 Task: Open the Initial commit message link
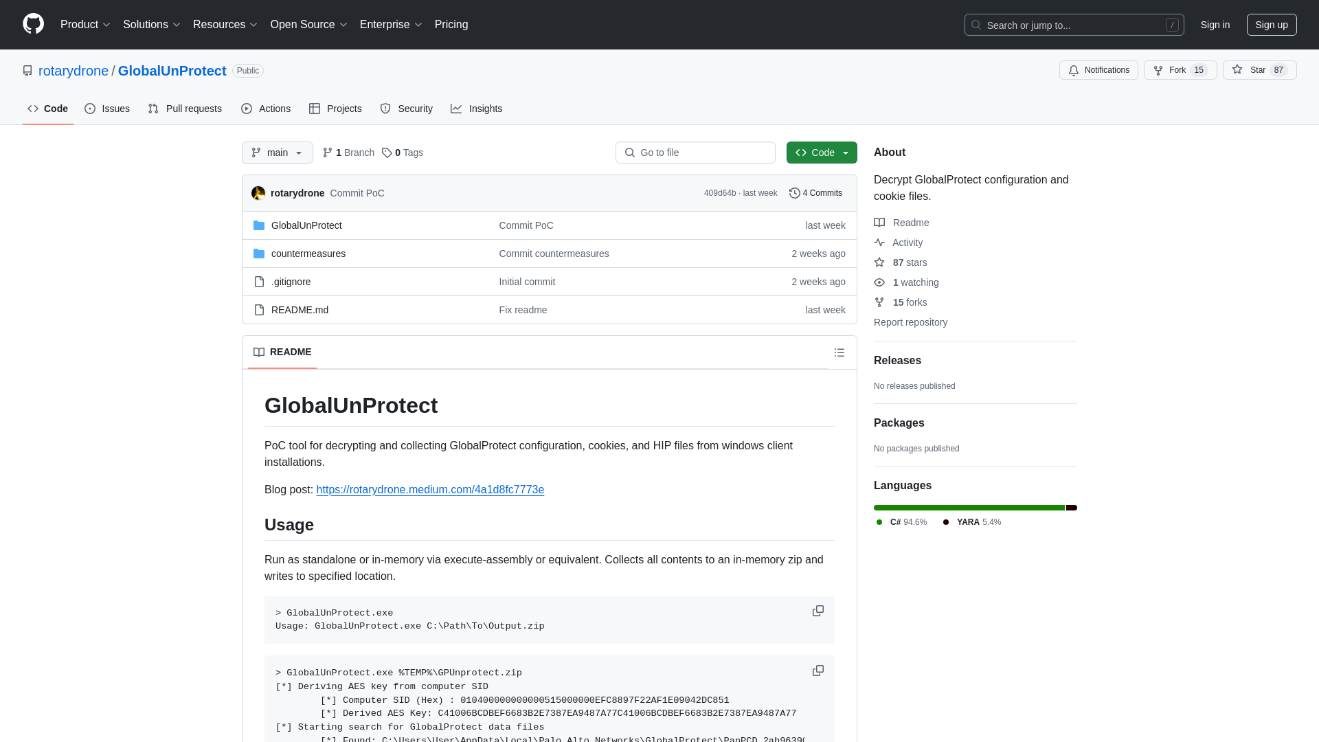point(527,282)
